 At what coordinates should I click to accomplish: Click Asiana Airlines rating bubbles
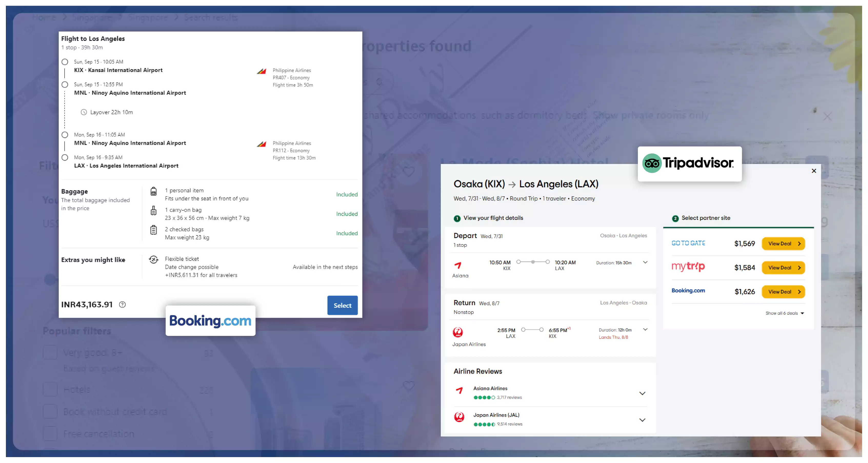[484, 397]
